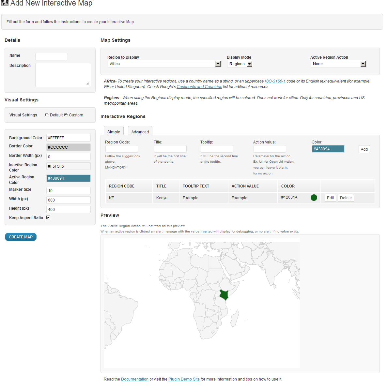
Task: Delete the Kenya region entry
Action: coord(346,198)
